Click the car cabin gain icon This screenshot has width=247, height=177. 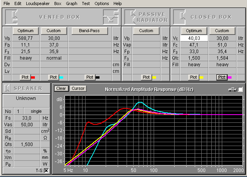(x=232, y=89)
